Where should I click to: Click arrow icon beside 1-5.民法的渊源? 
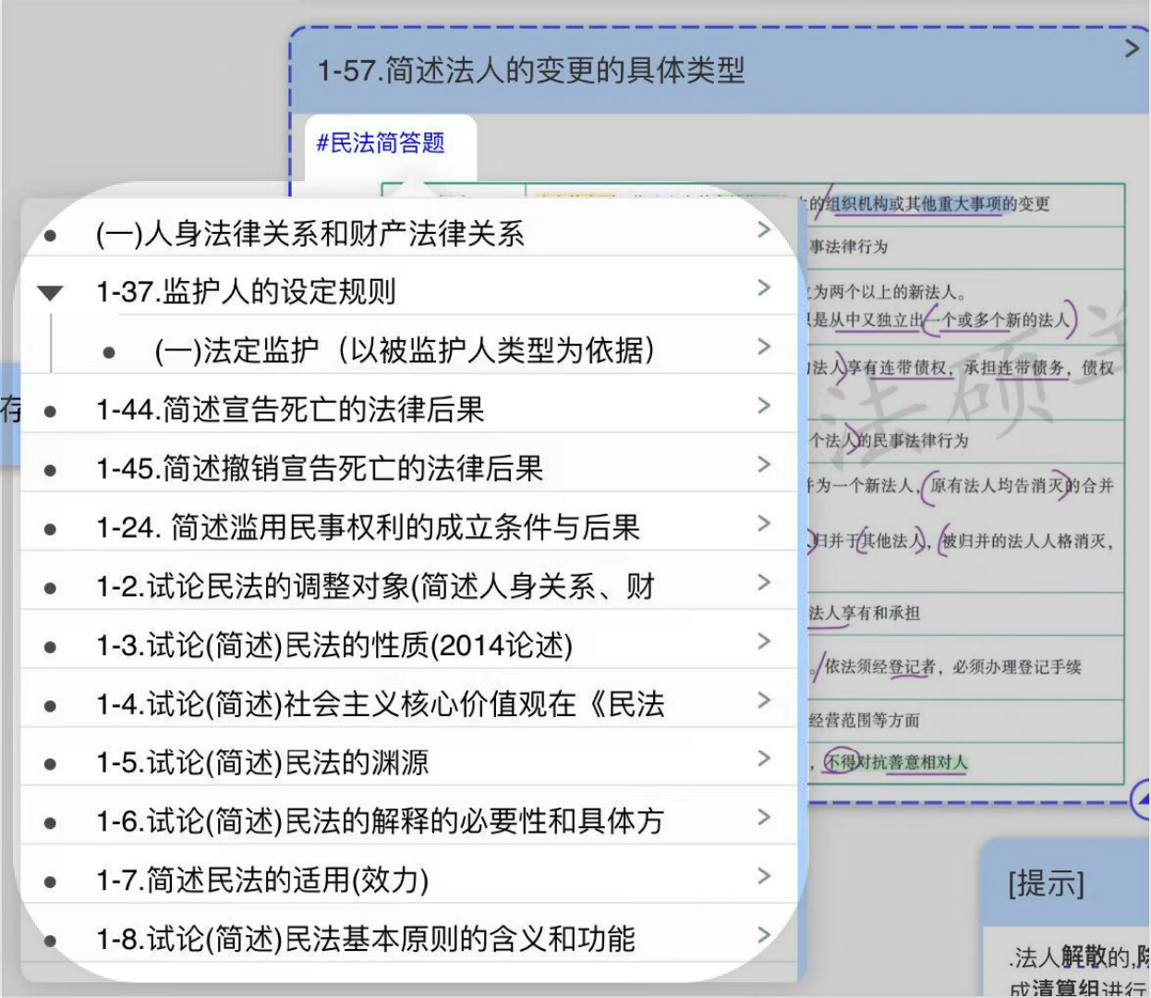tap(763, 759)
